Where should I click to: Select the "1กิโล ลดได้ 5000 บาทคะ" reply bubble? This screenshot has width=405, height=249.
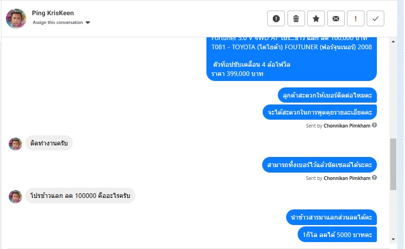click(x=337, y=234)
